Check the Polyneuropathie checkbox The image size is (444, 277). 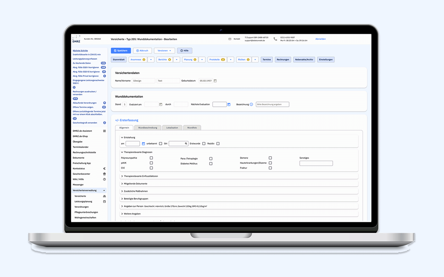coord(151,158)
